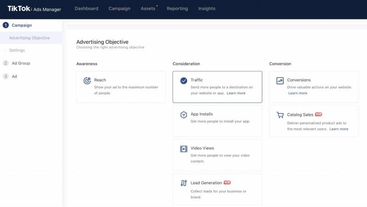Click the Conversion column heading

tap(280, 64)
